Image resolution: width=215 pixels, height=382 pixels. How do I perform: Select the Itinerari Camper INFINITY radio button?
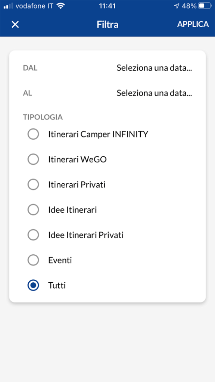click(33, 134)
